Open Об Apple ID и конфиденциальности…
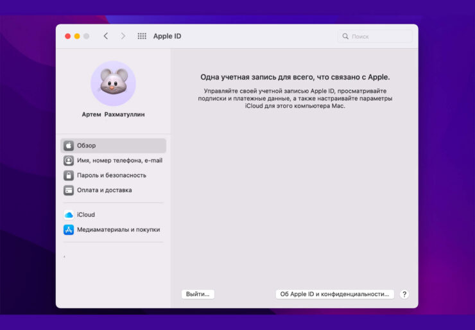Image resolution: width=475 pixels, height=330 pixels. click(x=334, y=294)
